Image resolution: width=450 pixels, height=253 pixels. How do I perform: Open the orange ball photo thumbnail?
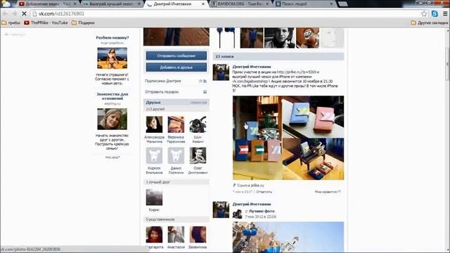coord(307,37)
